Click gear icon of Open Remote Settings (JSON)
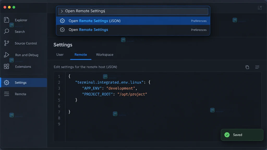 click(62, 21)
